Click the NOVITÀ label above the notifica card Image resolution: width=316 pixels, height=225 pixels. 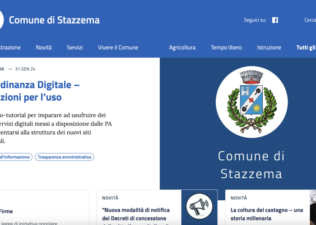pos(110,198)
